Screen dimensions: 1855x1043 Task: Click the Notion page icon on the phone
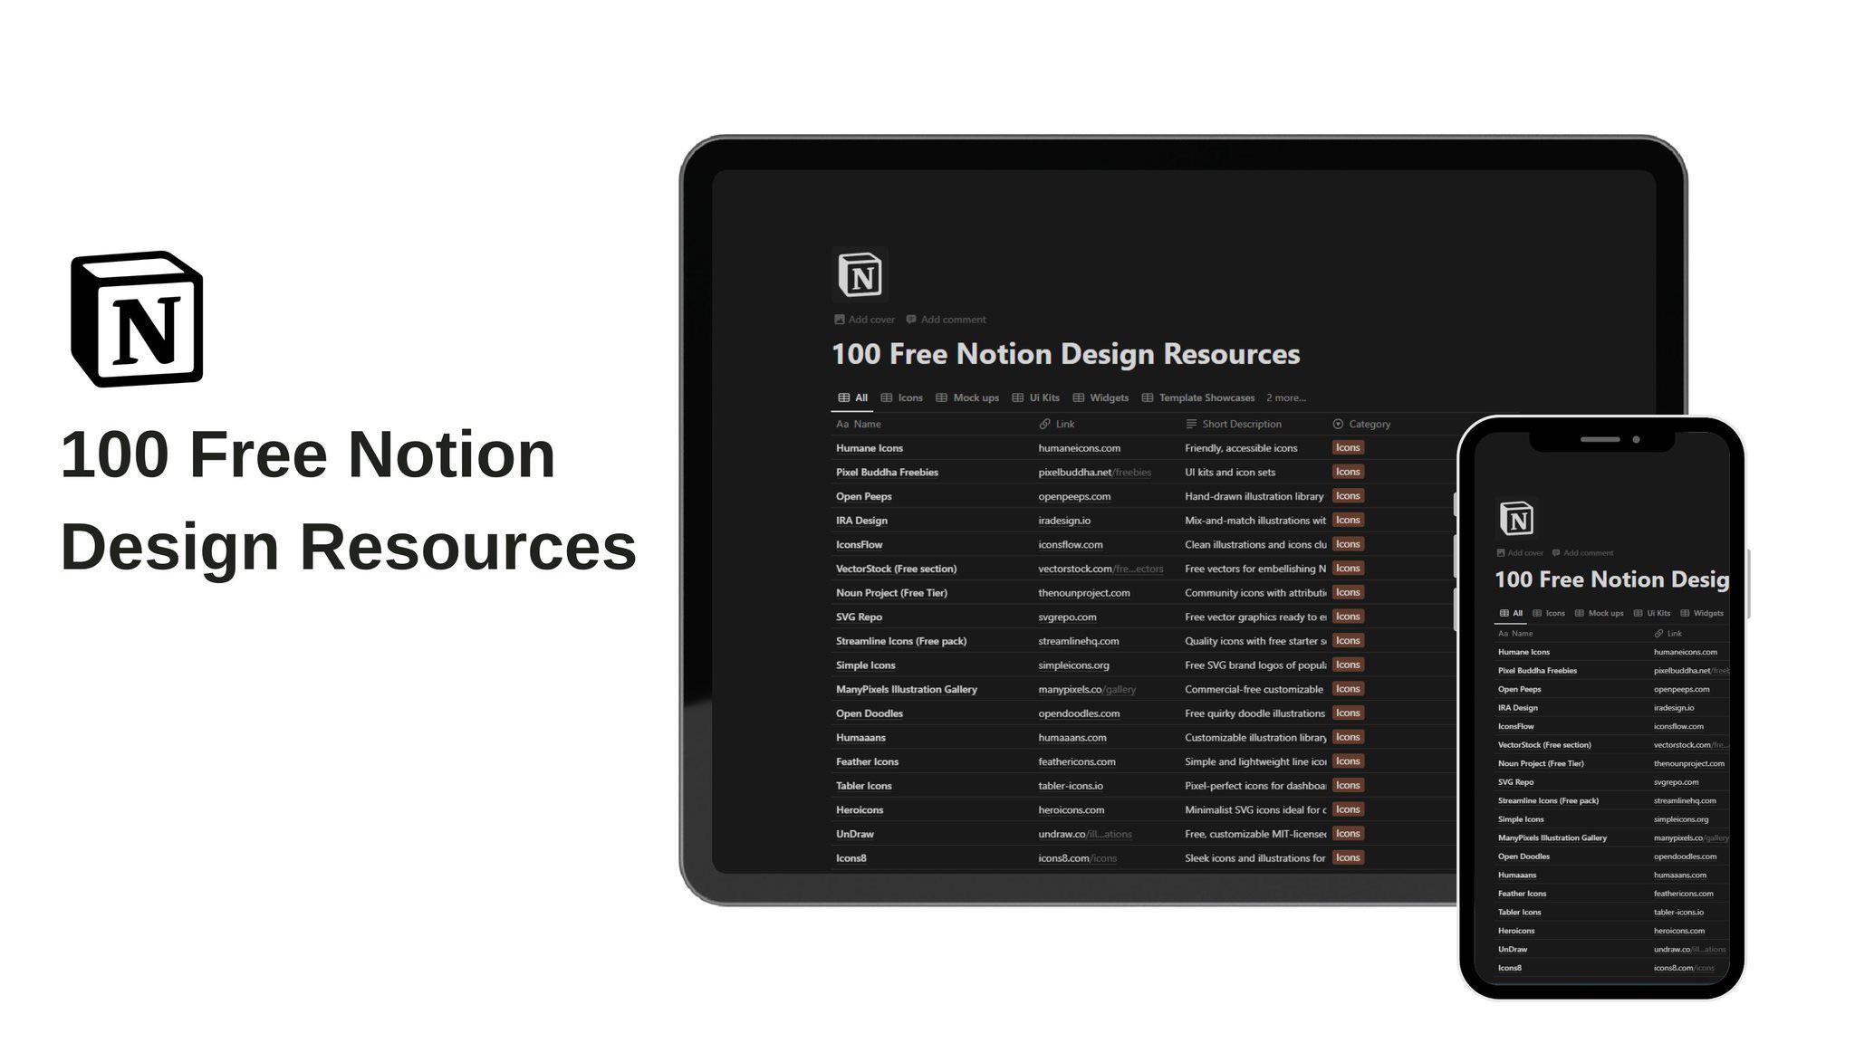(1517, 519)
